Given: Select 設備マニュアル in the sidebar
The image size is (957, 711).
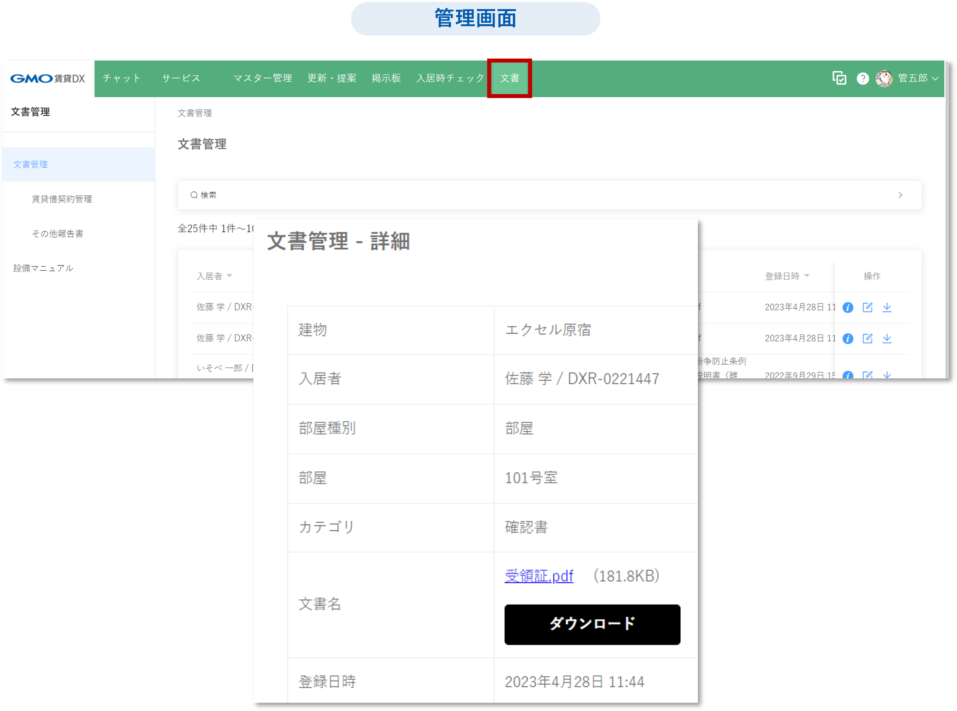Looking at the screenshot, I should pyautogui.click(x=43, y=268).
